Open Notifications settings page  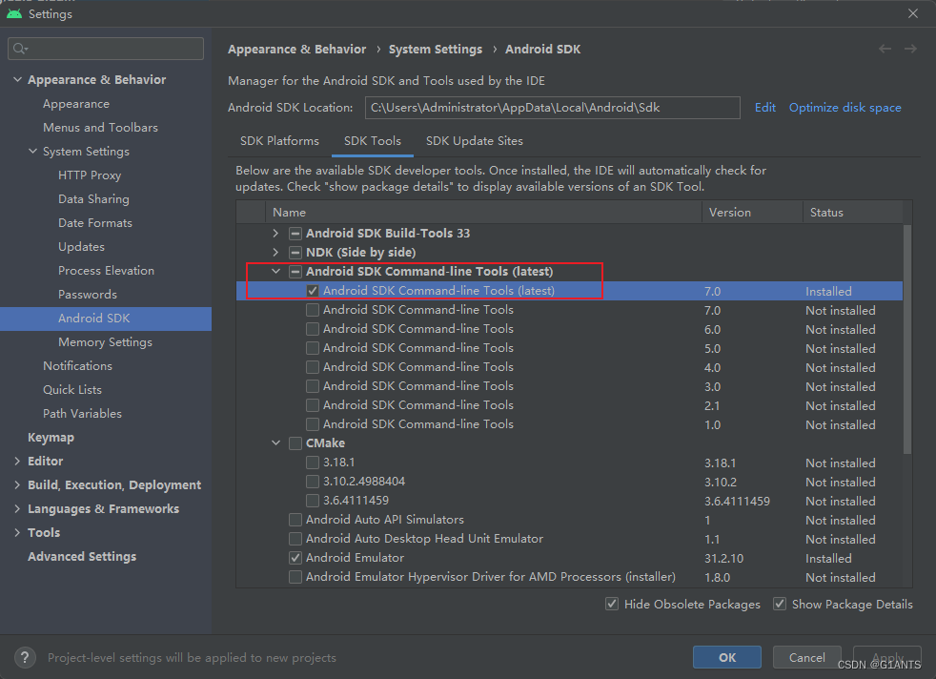[77, 365]
